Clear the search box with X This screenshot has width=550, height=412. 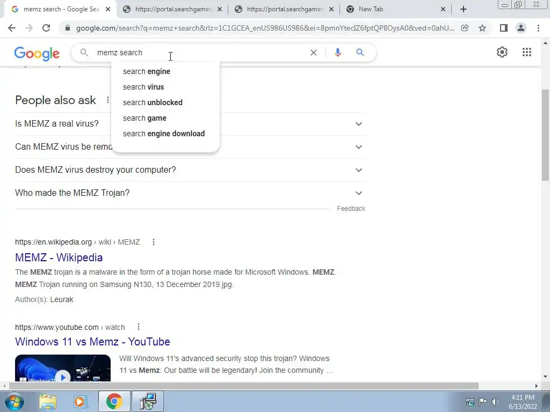coord(314,53)
